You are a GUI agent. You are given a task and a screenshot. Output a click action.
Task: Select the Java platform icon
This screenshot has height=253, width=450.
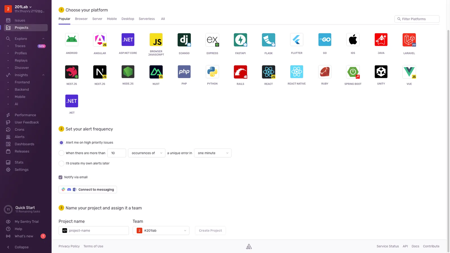pyautogui.click(x=381, y=40)
